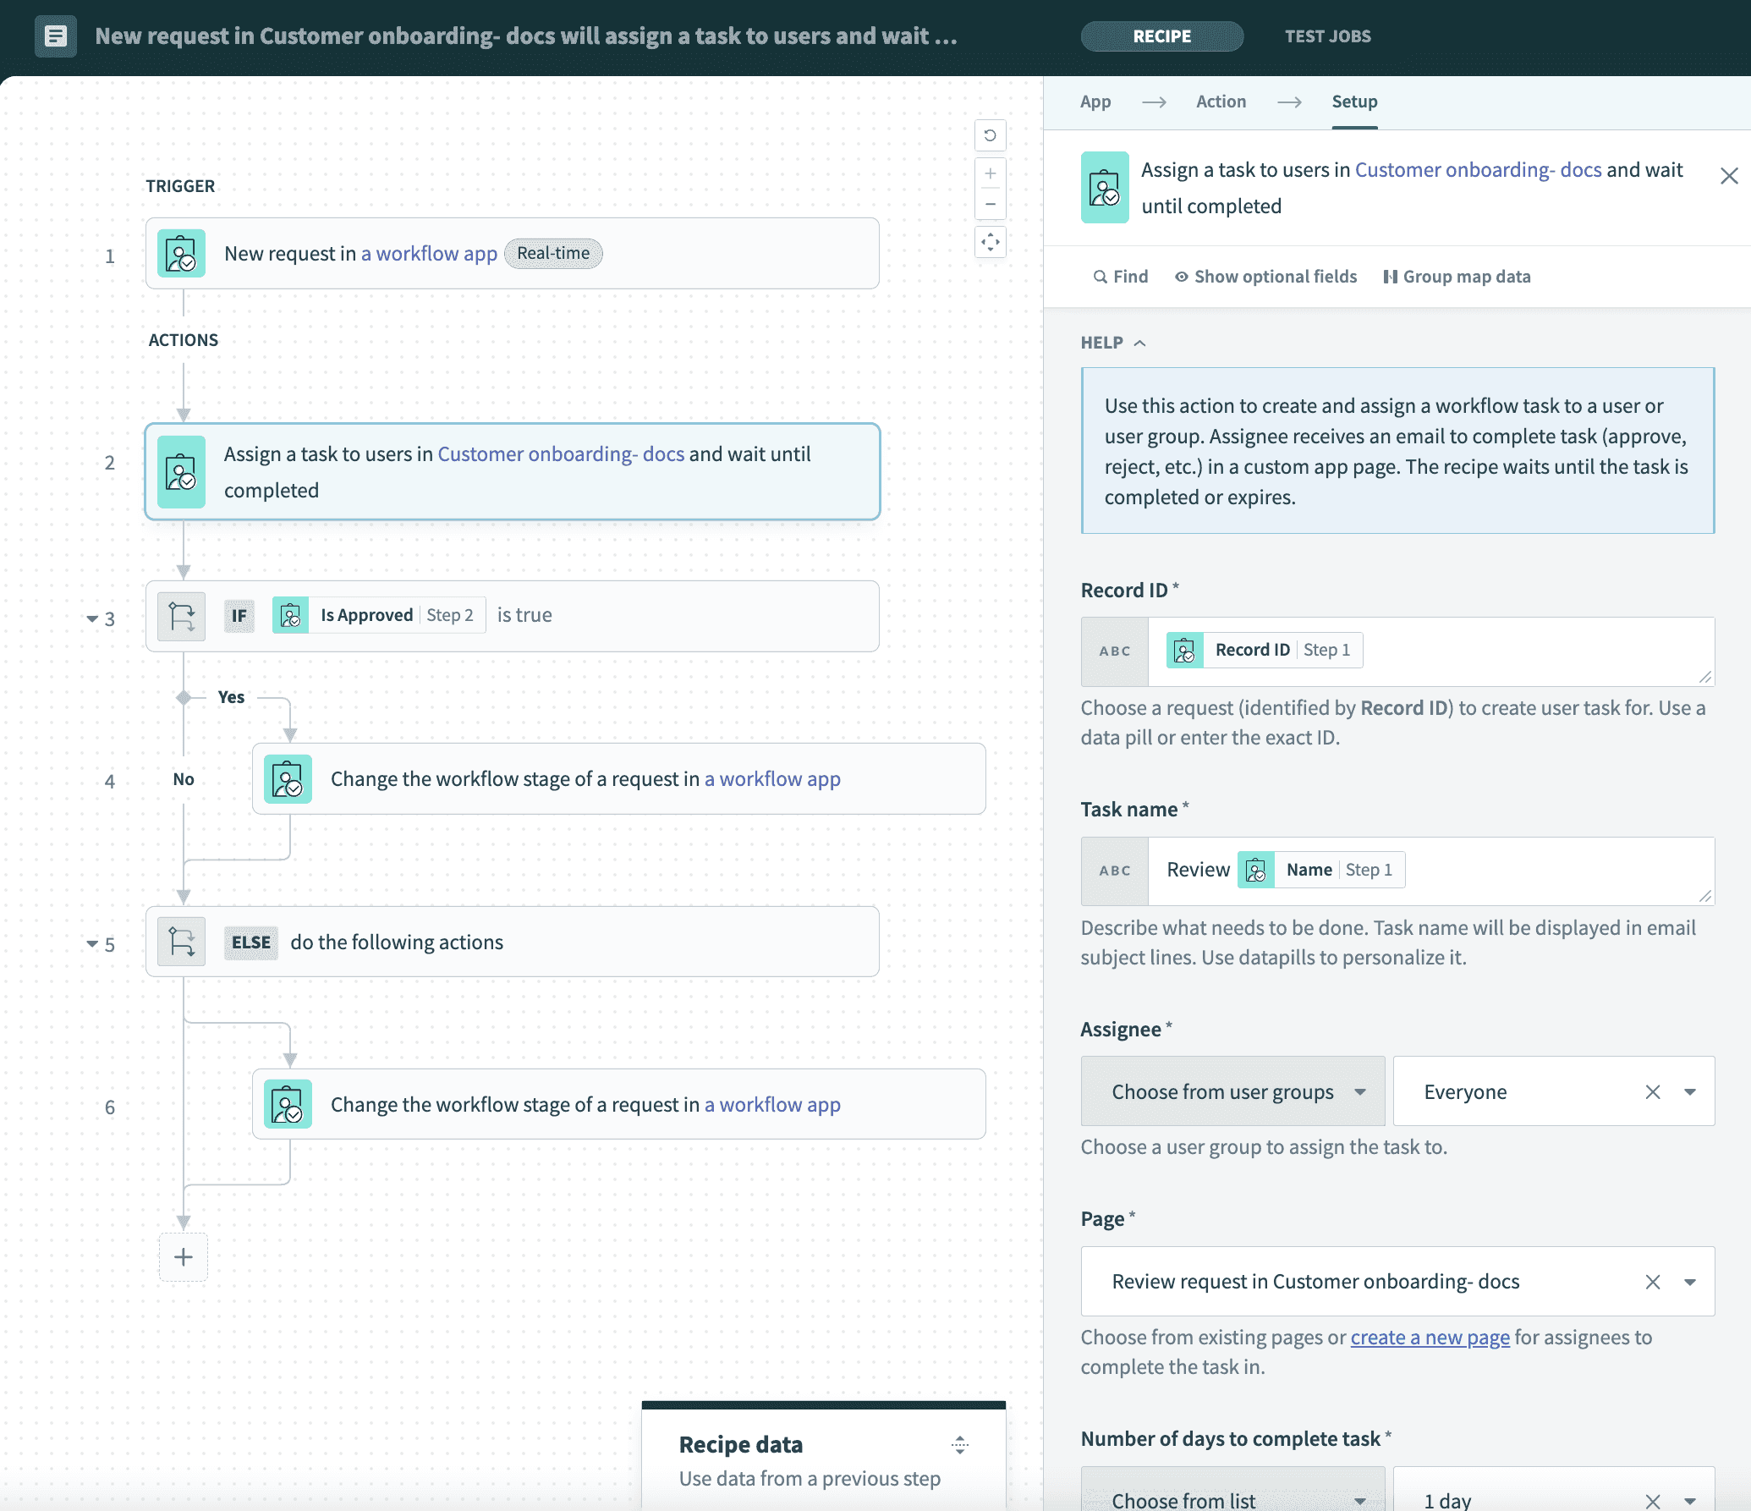Screen dimensions: 1751x1511
Task: Click the reset canvas view icon
Action: click(991, 135)
